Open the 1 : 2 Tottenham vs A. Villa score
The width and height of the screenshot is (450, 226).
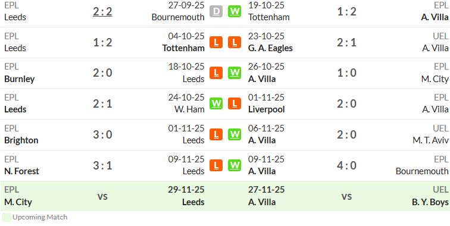[346, 11]
